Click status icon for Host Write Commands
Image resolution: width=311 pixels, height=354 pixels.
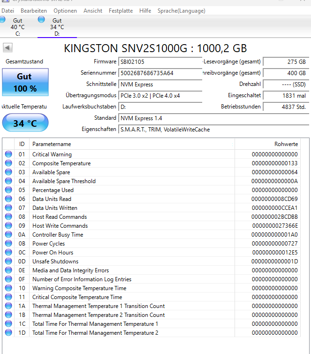point(8,225)
